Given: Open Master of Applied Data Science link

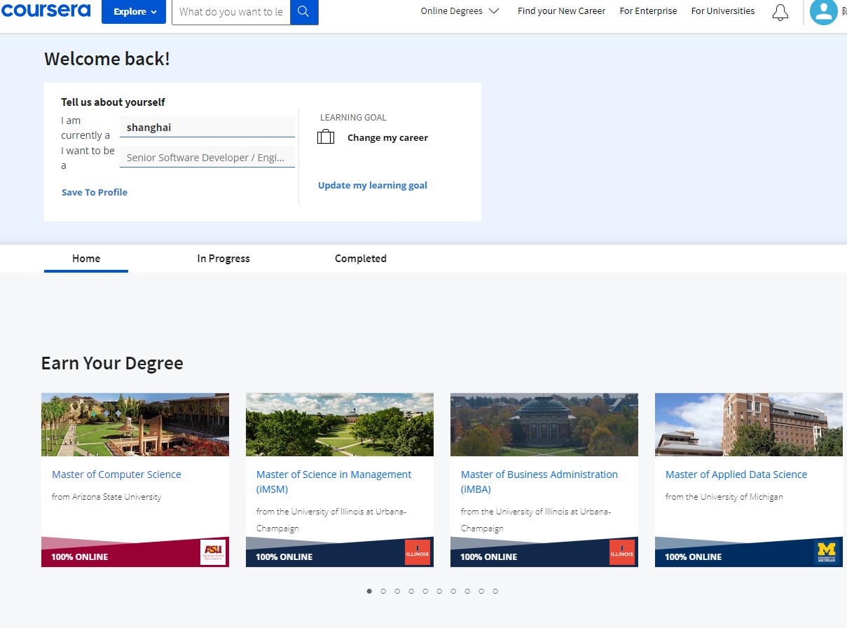Looking at the screenshot, I should [736, 475].
